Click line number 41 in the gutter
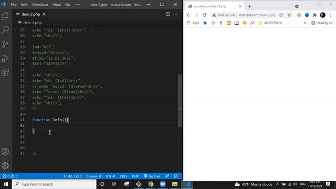The image size is (336, 189). (22, 120)
